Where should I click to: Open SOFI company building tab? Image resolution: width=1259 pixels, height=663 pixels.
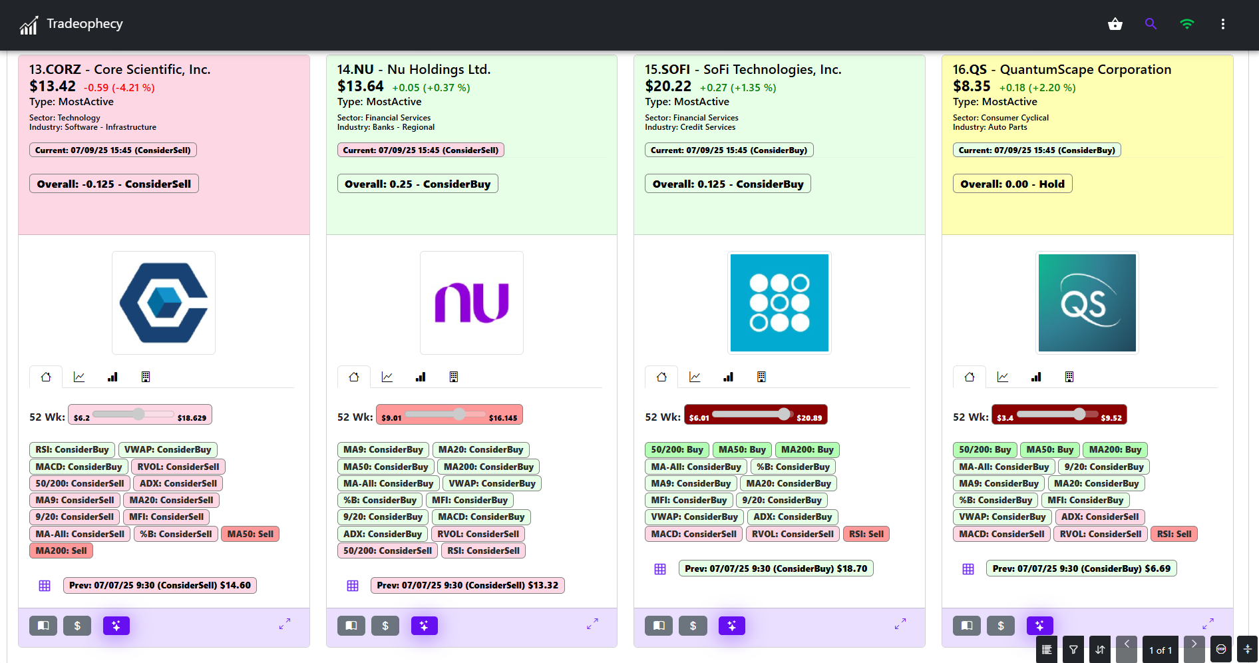761,377
